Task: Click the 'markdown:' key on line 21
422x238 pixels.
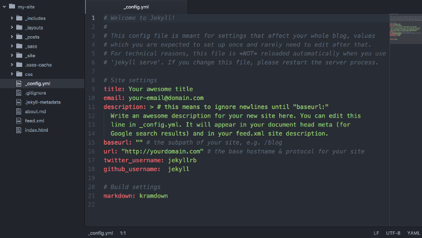Action: [x=119, y=196]
